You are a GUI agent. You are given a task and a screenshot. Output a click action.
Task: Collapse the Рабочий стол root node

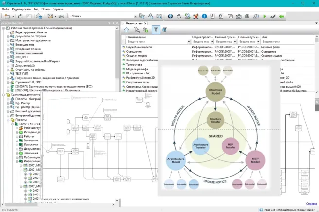(x=3, y=28)
